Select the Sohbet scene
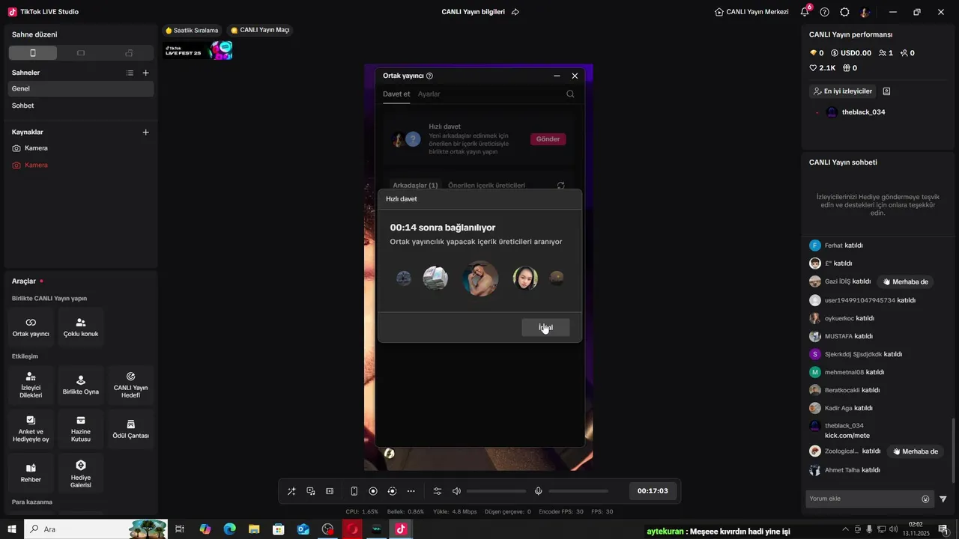 (x=81, y=106)
